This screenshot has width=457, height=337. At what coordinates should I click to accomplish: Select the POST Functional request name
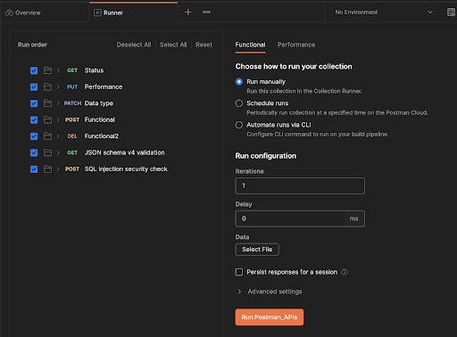coord(100,119)
